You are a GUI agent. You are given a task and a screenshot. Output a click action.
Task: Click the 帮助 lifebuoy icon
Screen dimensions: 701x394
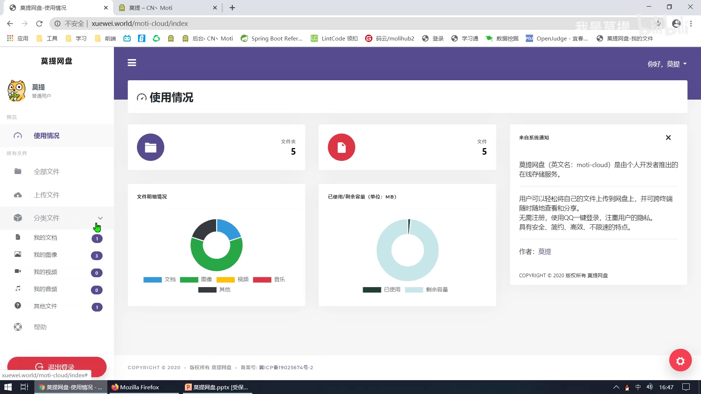[x=18, y=327]
